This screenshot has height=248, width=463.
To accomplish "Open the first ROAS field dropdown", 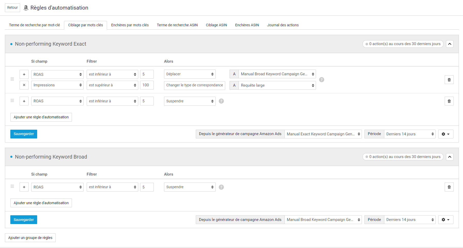I will pyautogui.click(x=57, y=74).
